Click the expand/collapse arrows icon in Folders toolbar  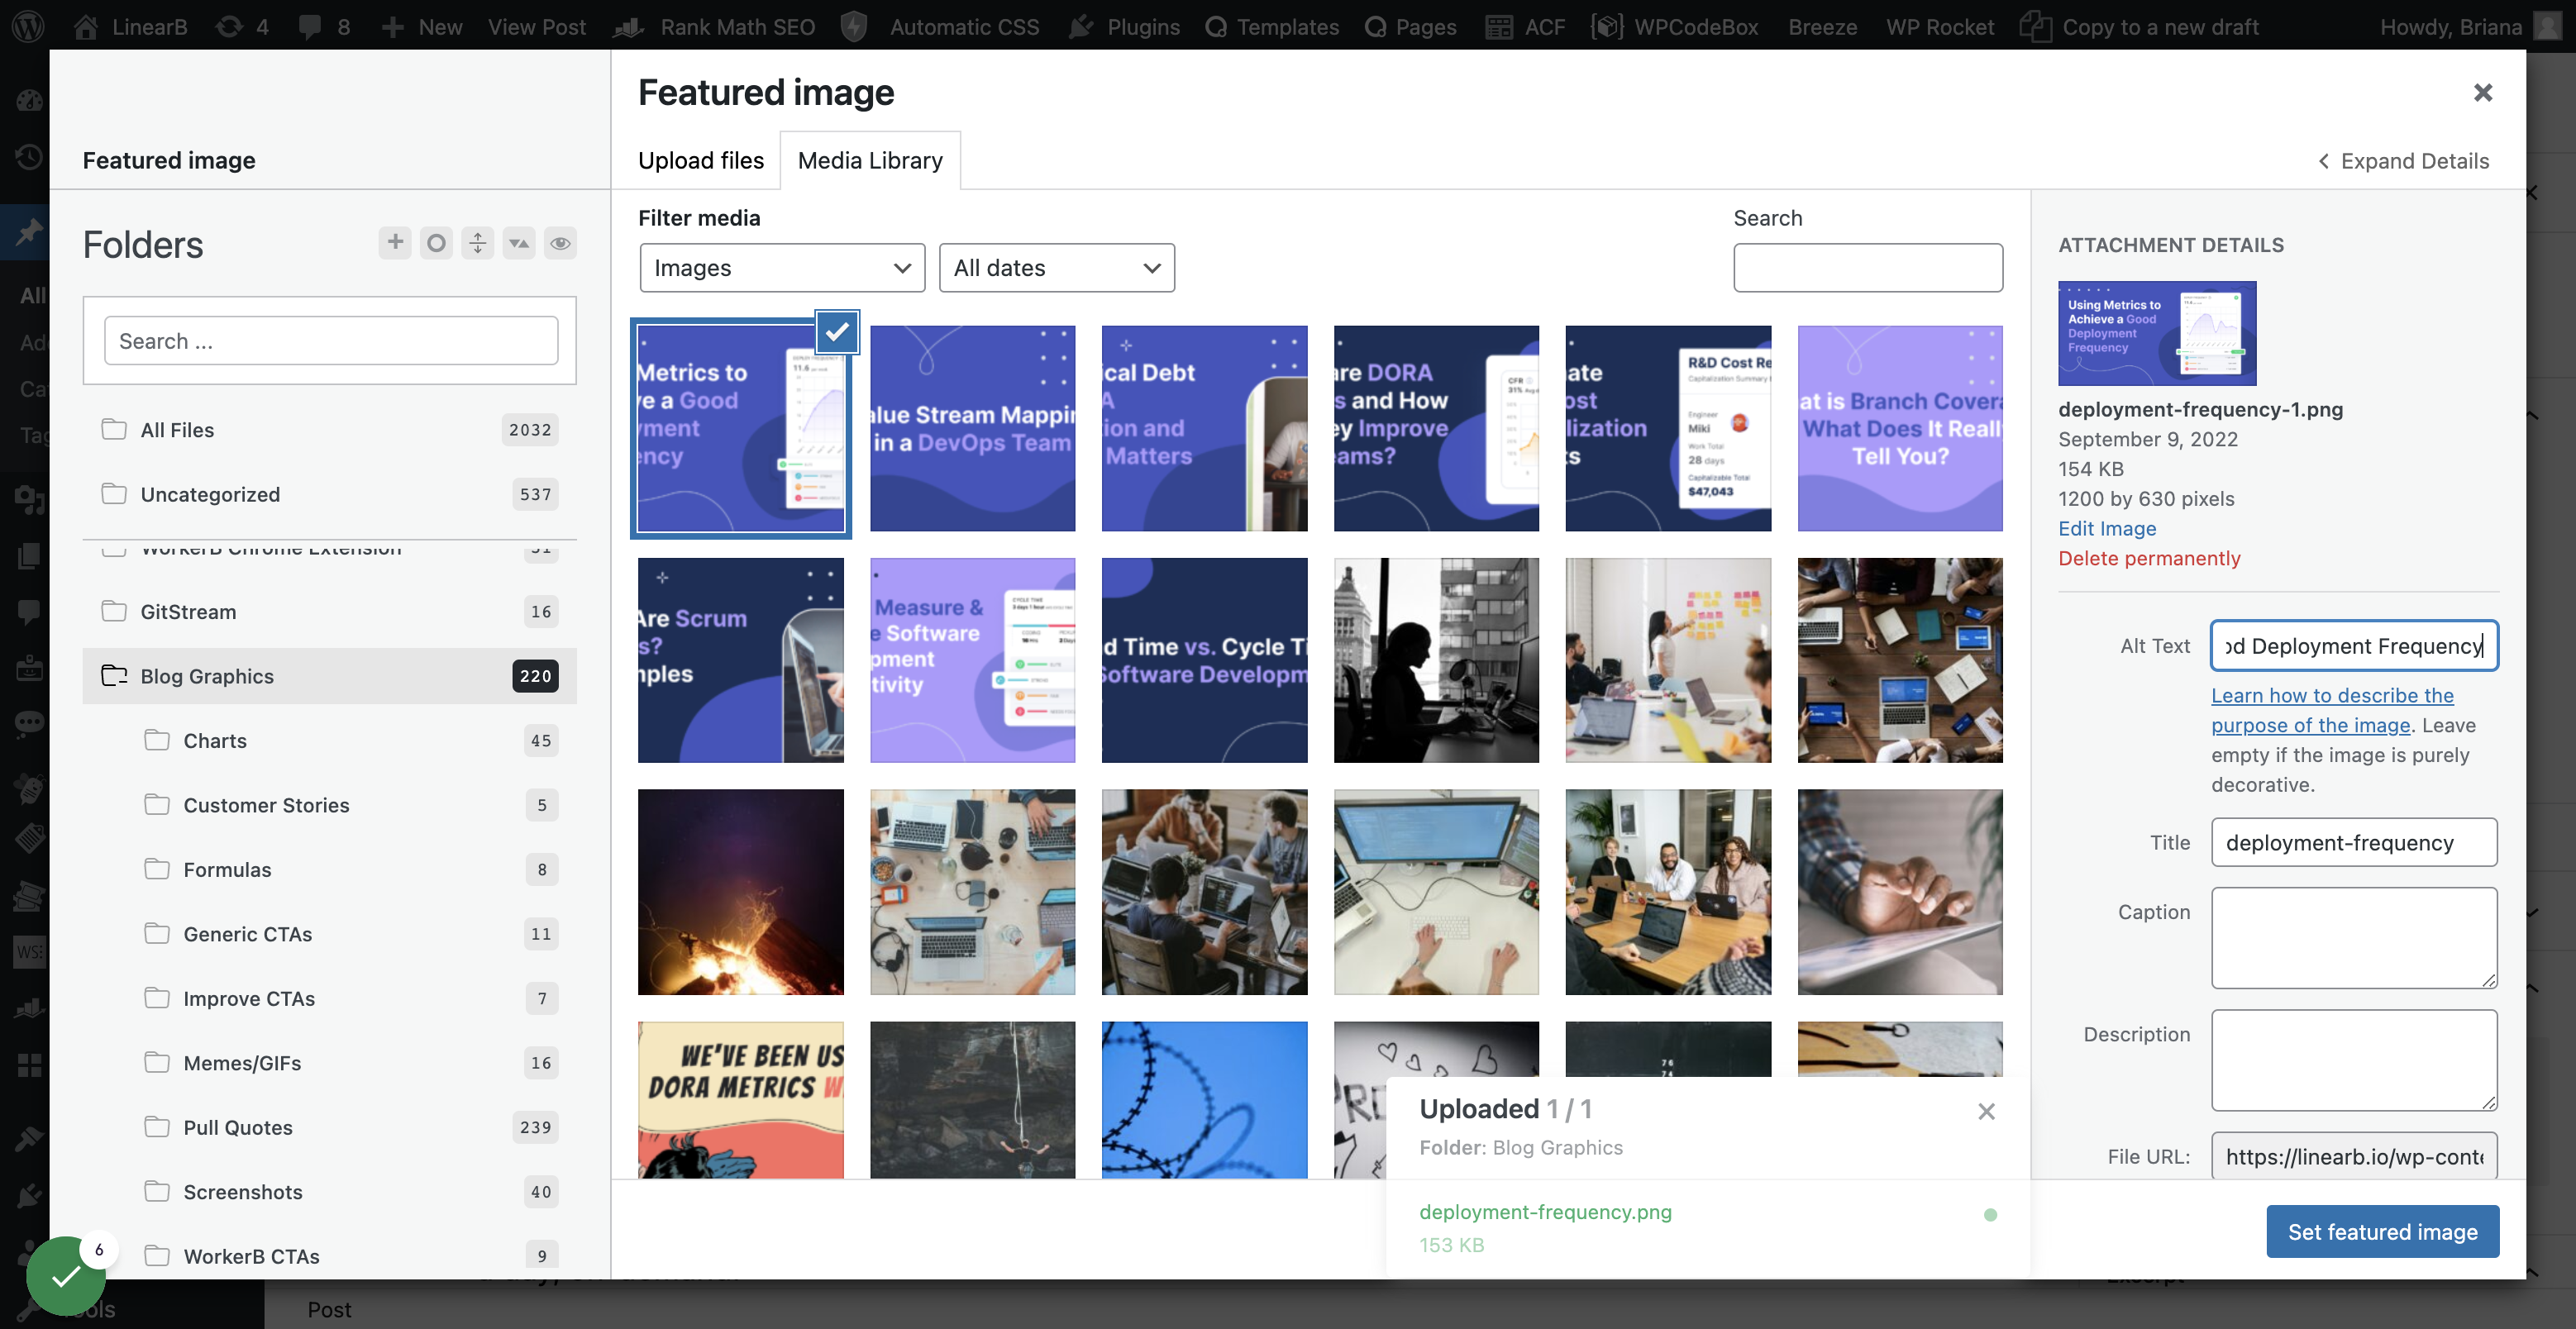(478, 243)
